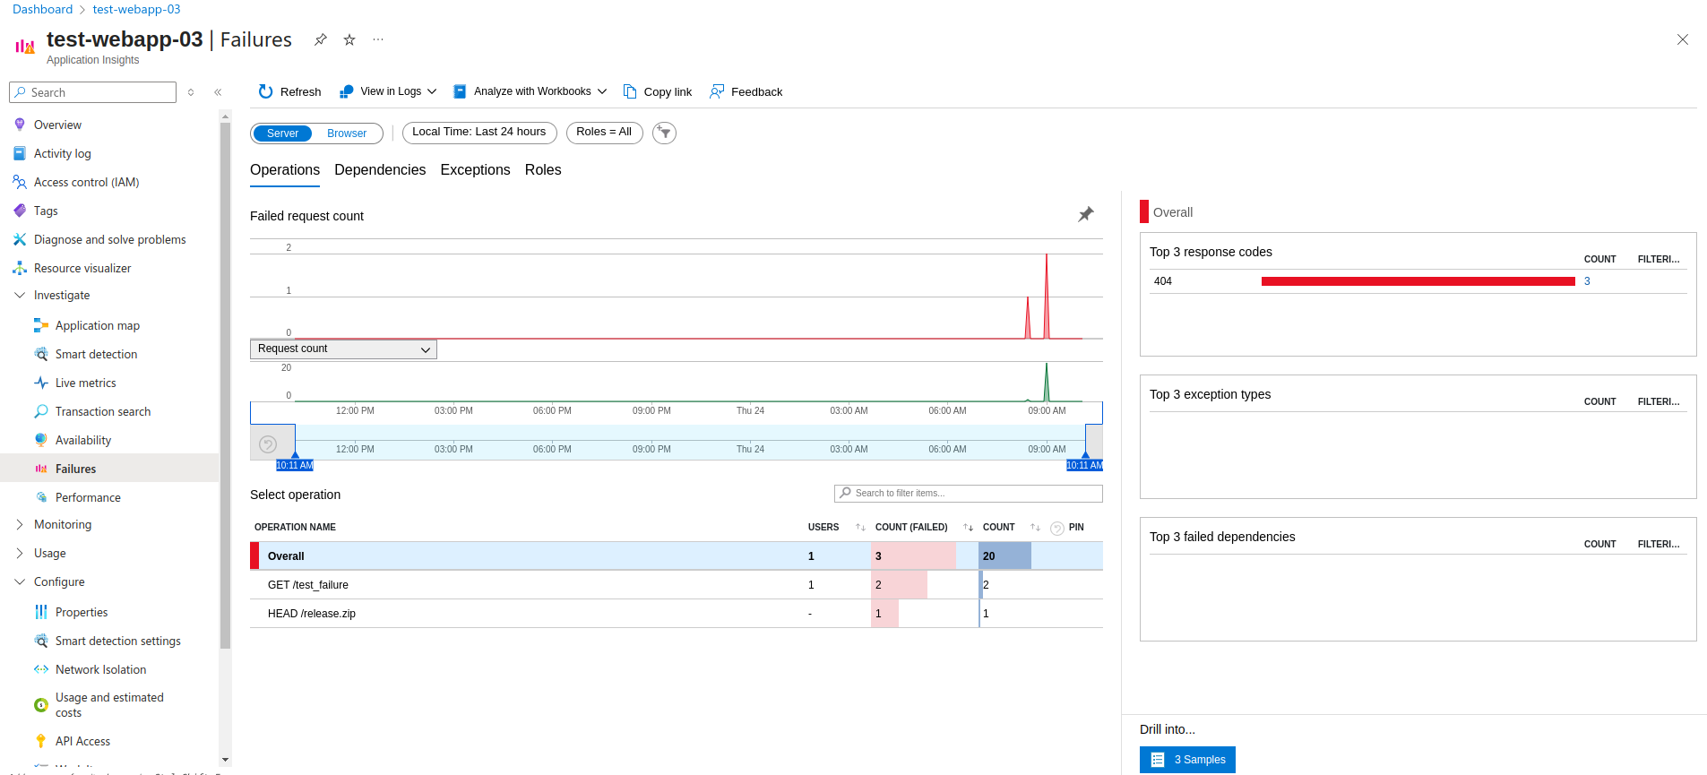Viewport: 1707px width, 775px height.
Task: Pin the Failed request count chart
Action: tap(1085, 214)
